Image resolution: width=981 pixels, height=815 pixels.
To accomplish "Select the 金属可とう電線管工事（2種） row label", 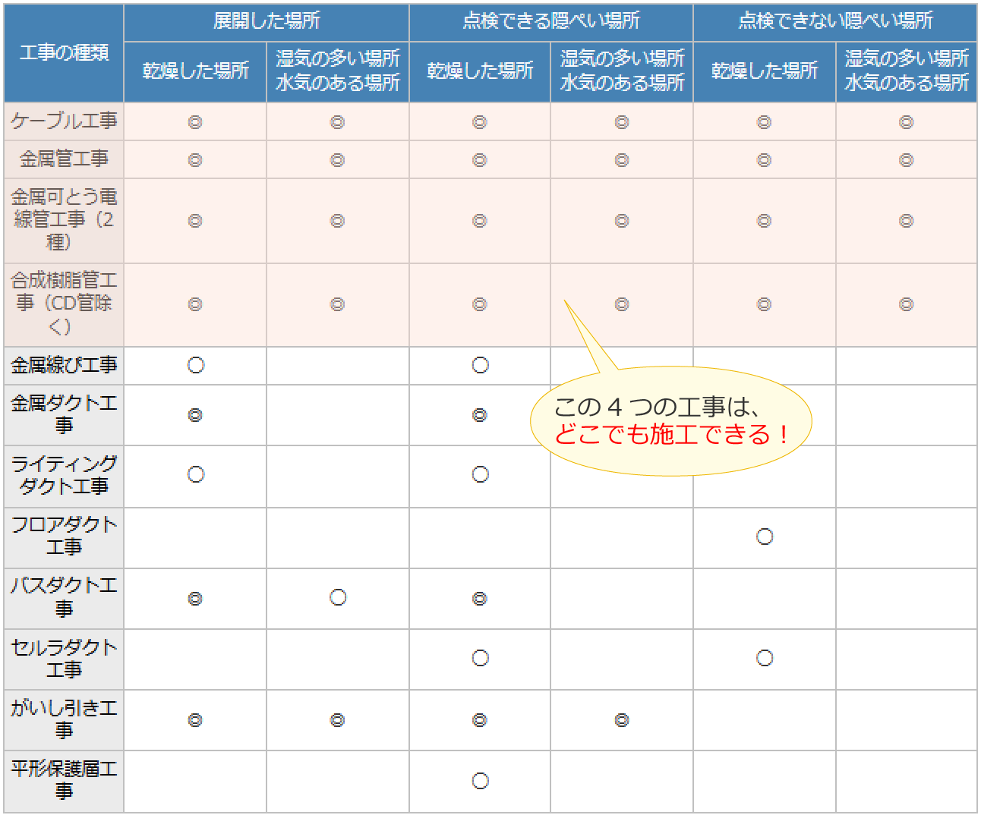I will click(x=64, y=220).
